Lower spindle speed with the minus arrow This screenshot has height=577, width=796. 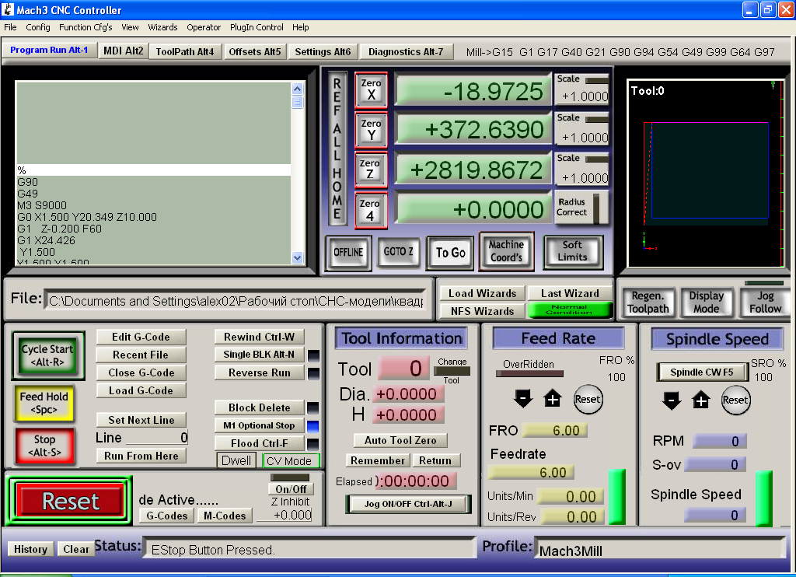click(x=671, y=400)
